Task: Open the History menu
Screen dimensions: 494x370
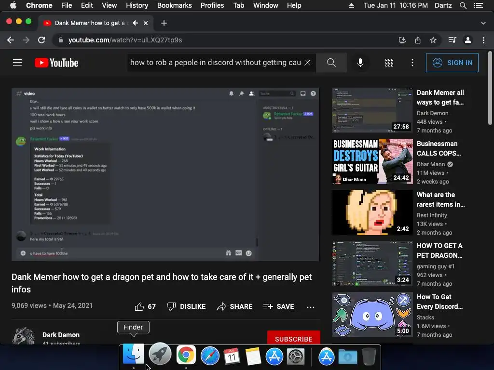Action: 137,5
